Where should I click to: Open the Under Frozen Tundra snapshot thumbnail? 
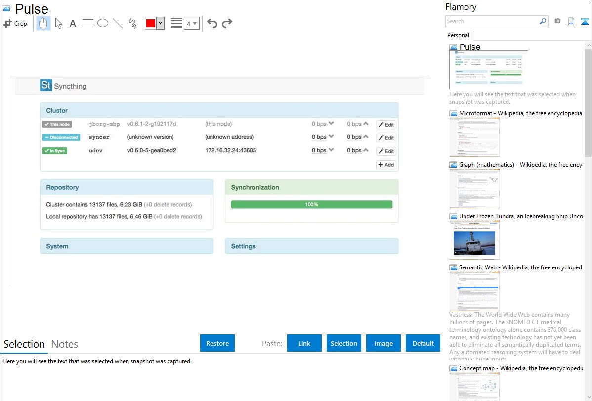[474, 240]
